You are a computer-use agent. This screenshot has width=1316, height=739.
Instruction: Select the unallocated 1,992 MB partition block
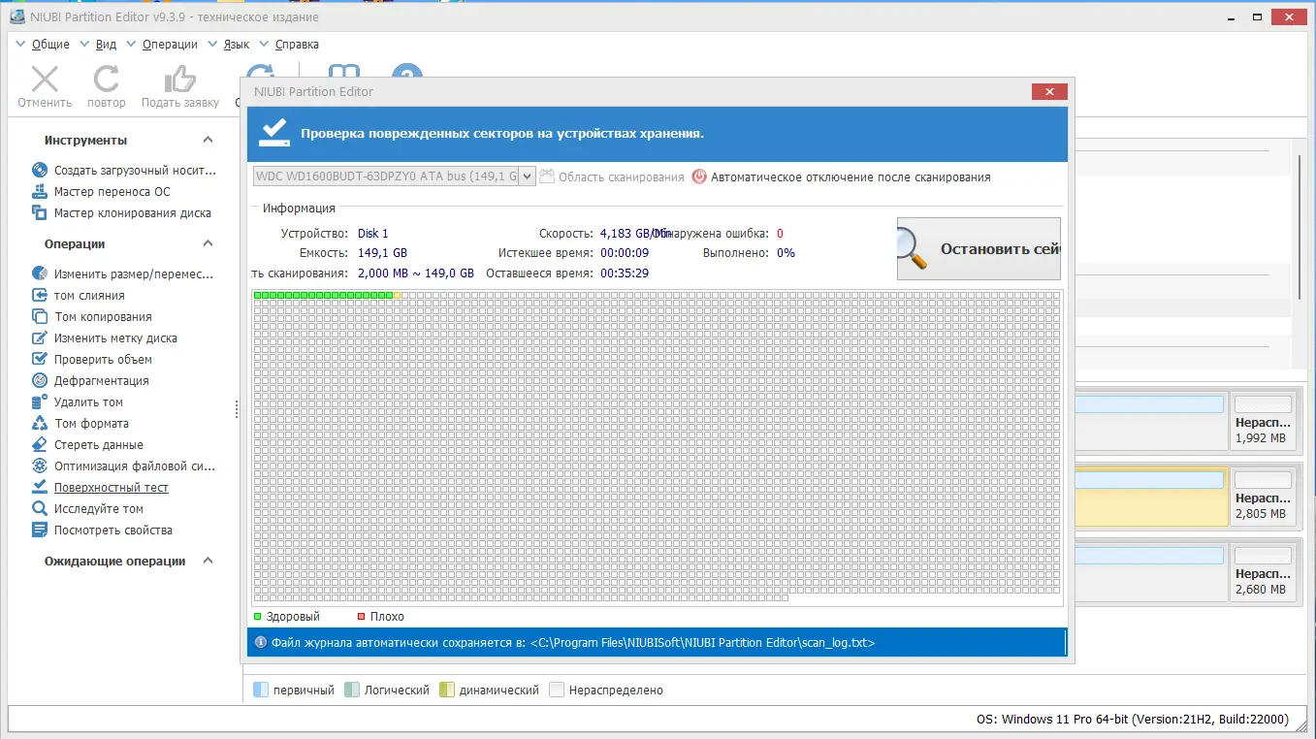click(1263, 421)
